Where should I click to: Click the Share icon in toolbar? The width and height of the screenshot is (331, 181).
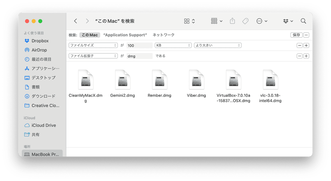click(232, 21)
